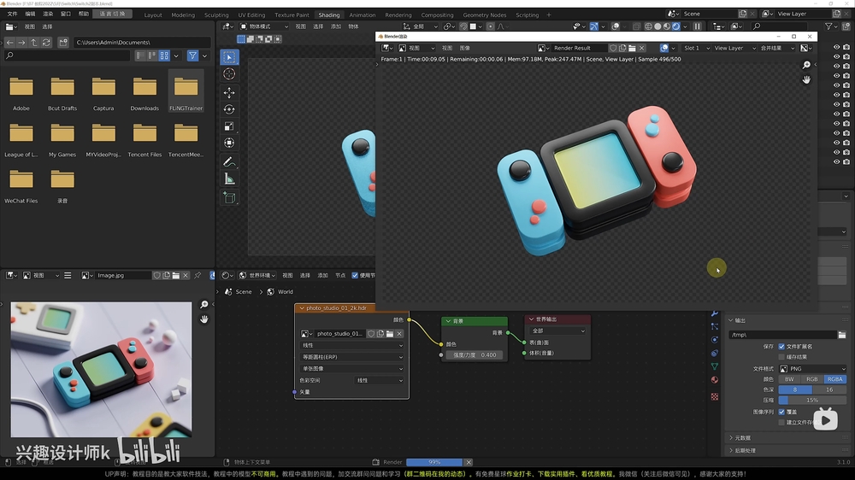Image resolution: width=855 pixels, height=480 pixels.
Task: Open PNG file format dropdown
Action: click(812, 369)
